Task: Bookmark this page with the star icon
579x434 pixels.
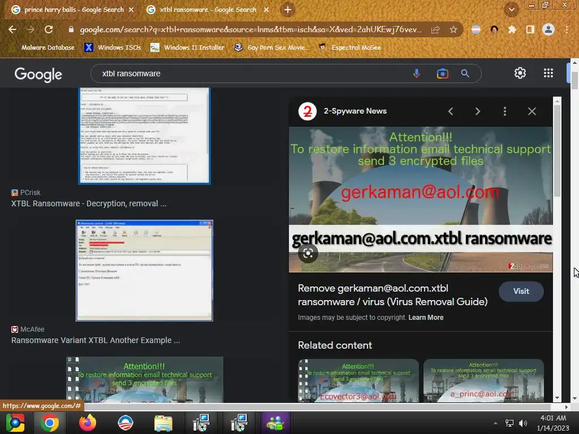Action: (x=453, y=29)
